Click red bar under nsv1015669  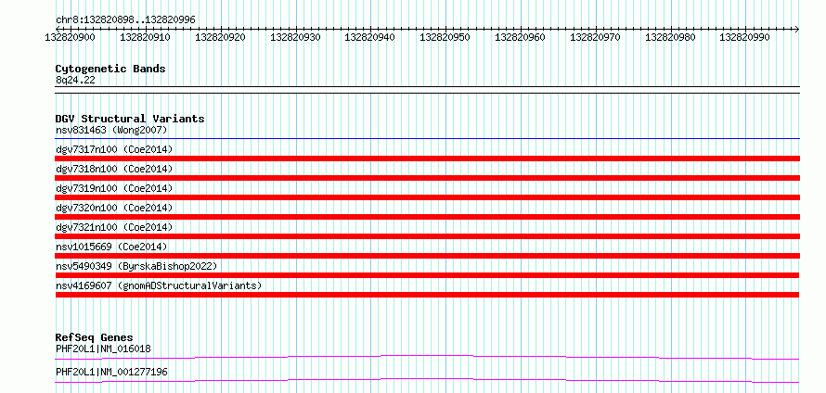click(x=428, y=256)
